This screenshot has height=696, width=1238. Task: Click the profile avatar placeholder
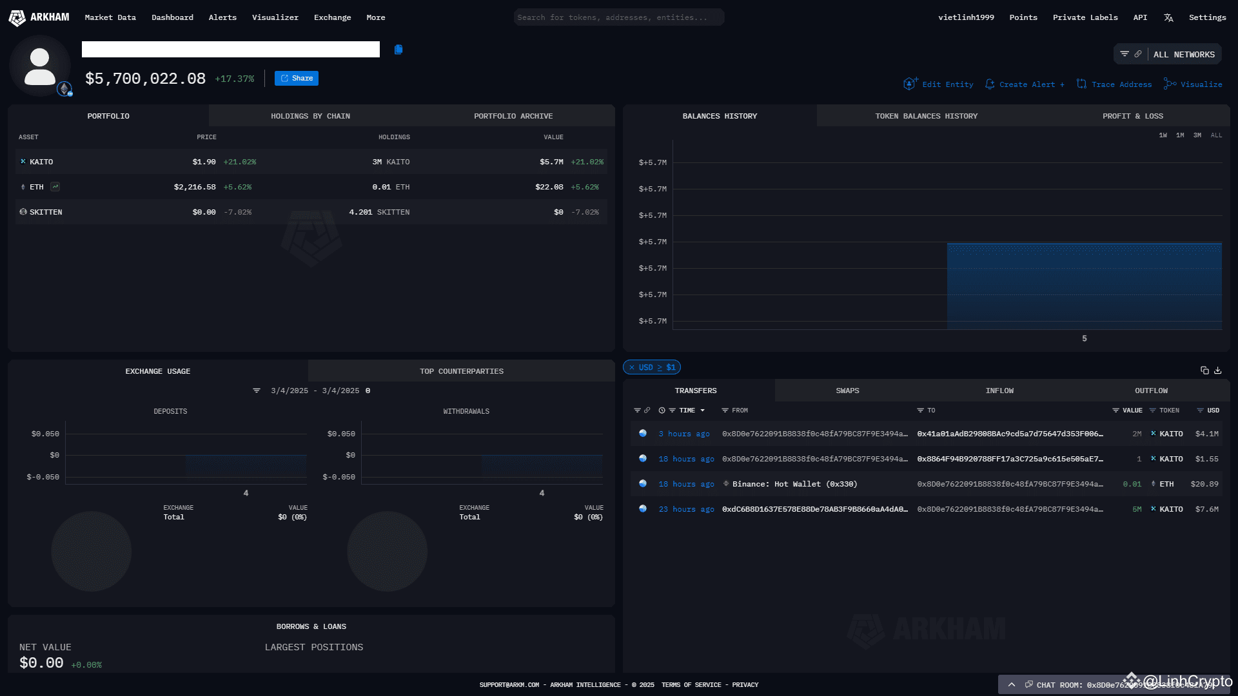click(40, 66)
